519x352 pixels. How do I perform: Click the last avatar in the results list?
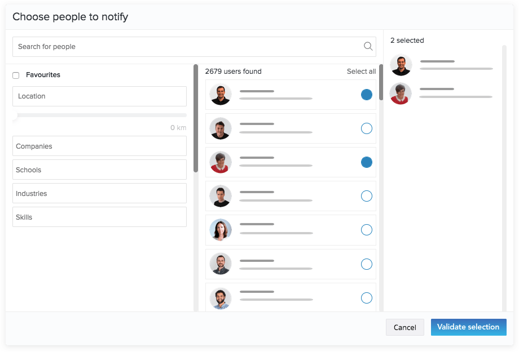(221, 298)
